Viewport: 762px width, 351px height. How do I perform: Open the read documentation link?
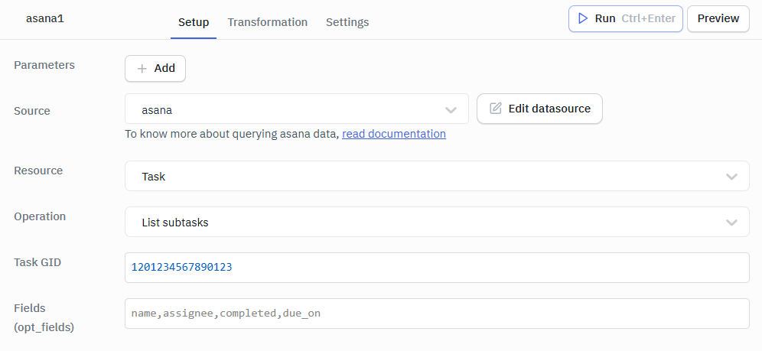click(x=394, y=134)
